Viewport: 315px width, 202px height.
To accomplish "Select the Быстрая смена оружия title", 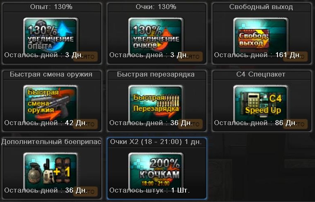I will (x=51, y=74).
